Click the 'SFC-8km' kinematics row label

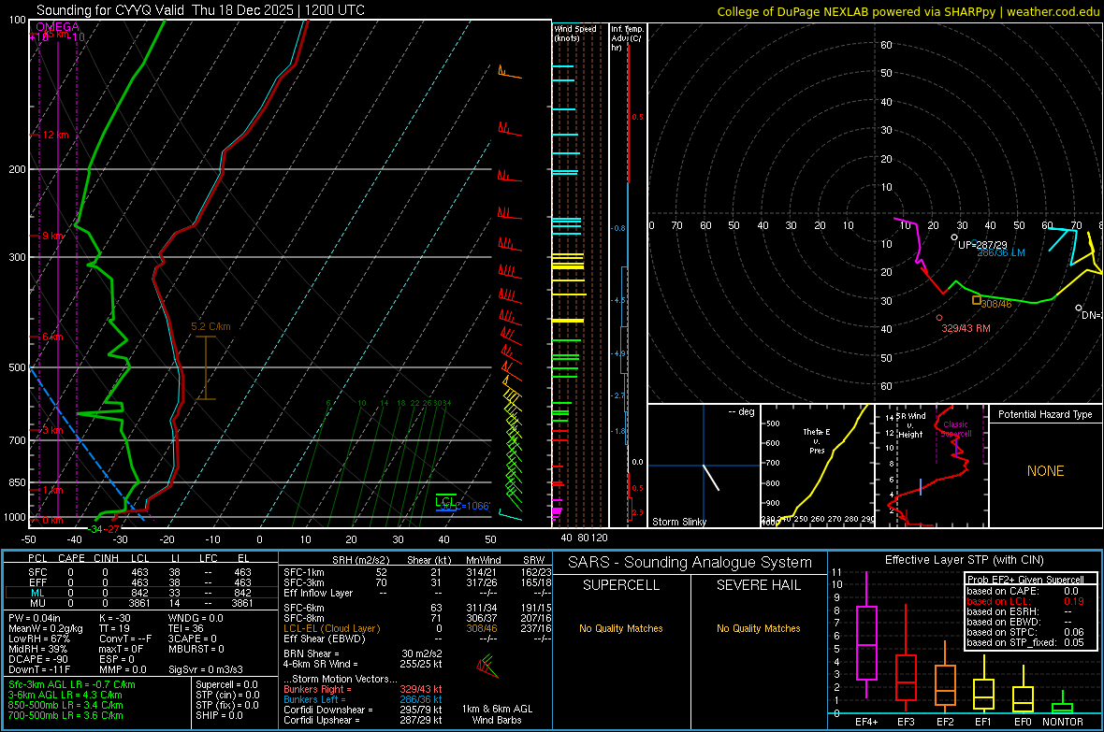tap(304, 619)
